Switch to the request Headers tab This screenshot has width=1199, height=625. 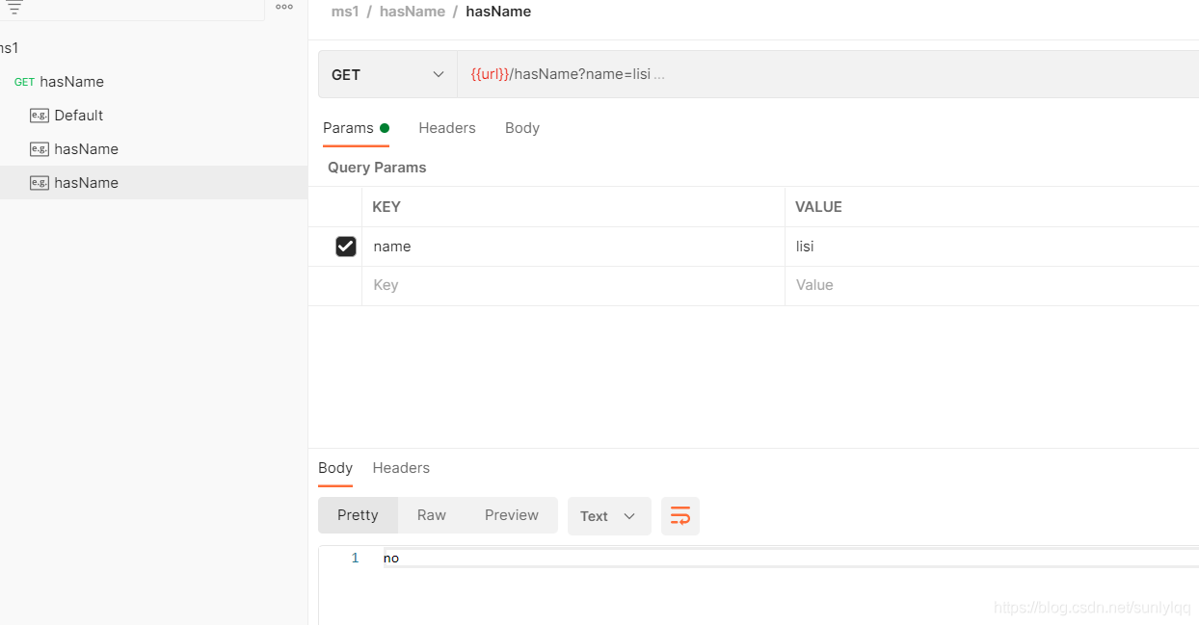[x=447, y=128]
